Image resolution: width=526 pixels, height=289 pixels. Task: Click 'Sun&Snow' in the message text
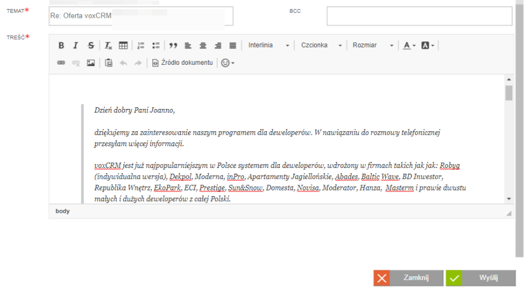(245, 188)
